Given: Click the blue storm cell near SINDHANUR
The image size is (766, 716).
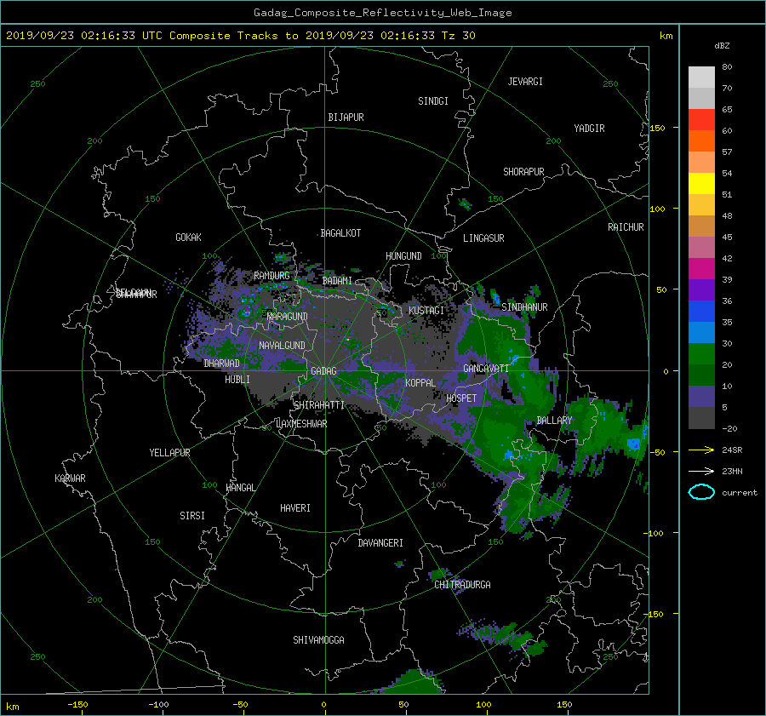Looking at the screenshot, I should pyautogui.click(x=495, y=297).
